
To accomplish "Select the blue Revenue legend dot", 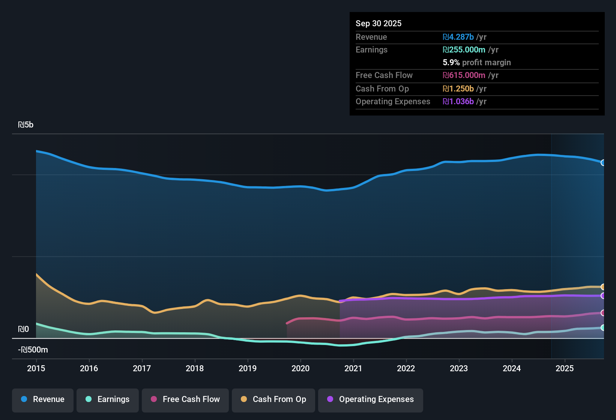I will coord(24,399).
